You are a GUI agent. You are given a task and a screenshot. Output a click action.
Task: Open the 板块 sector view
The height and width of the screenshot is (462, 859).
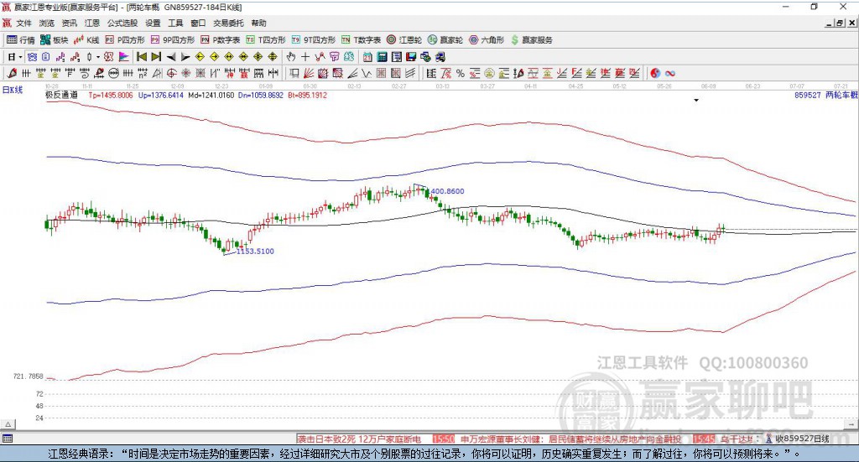tap(54, 40)
